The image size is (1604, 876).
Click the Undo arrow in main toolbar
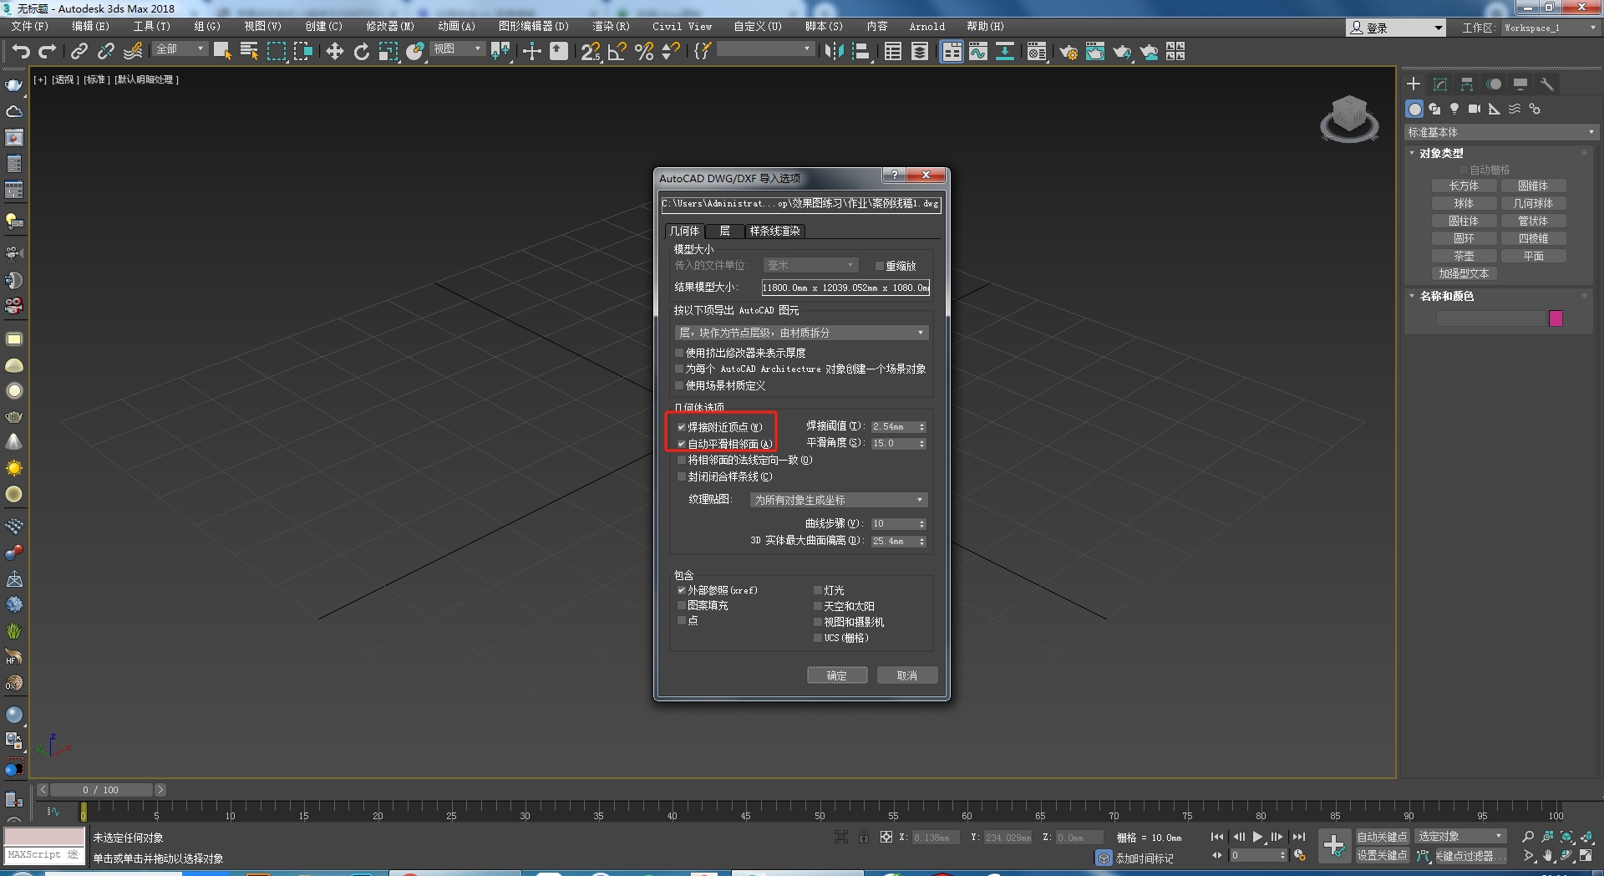tap(21, 52)
